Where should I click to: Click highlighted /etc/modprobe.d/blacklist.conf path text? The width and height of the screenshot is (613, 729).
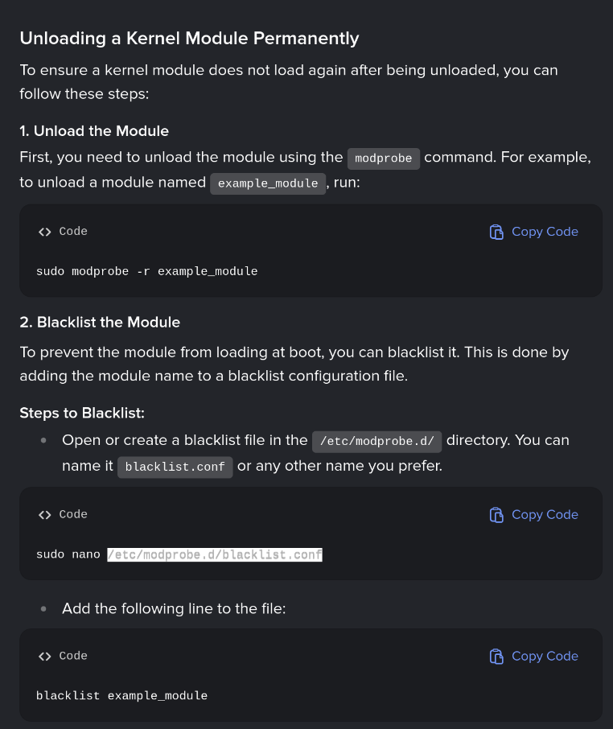click(x=215, y=554)
